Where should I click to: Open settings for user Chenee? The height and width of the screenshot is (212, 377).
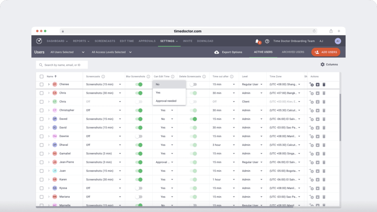[x=311, y=84]
